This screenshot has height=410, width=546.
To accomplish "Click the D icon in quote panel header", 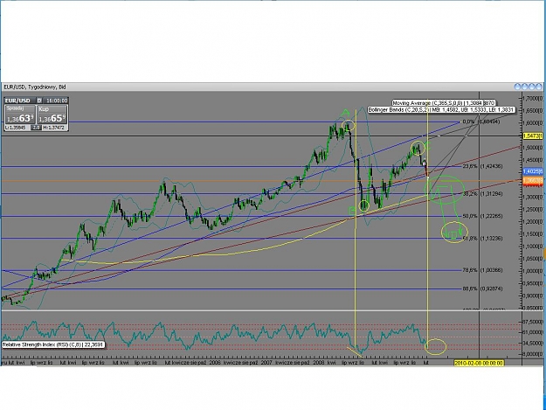I will [39, 101].
